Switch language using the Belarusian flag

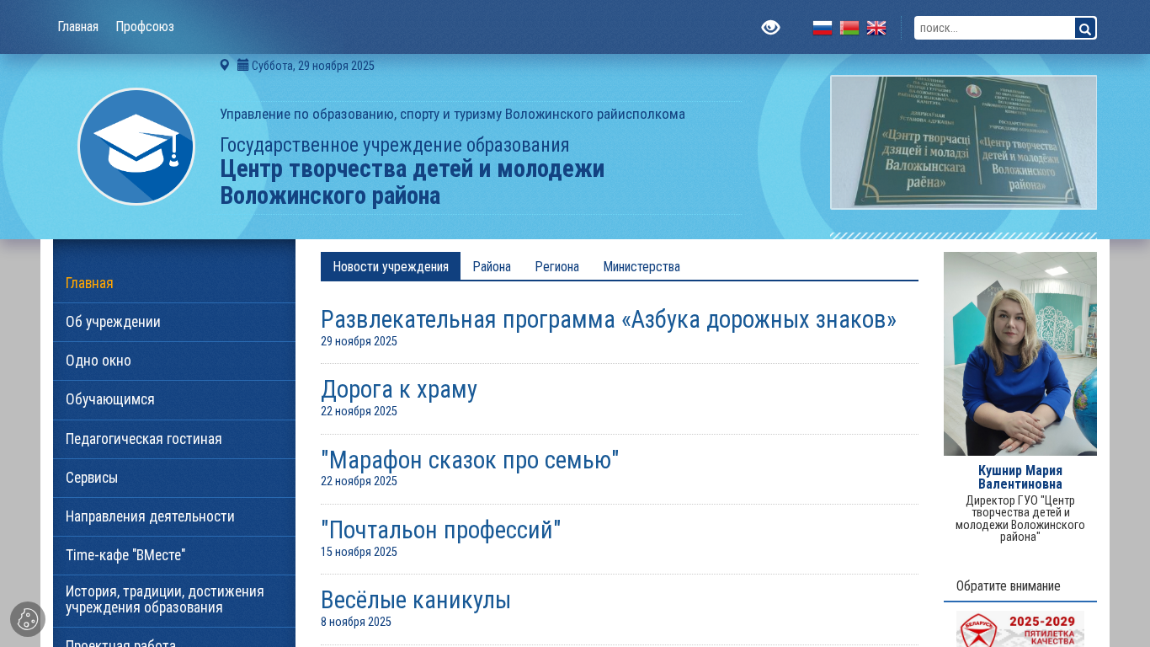tap(849, 28)
